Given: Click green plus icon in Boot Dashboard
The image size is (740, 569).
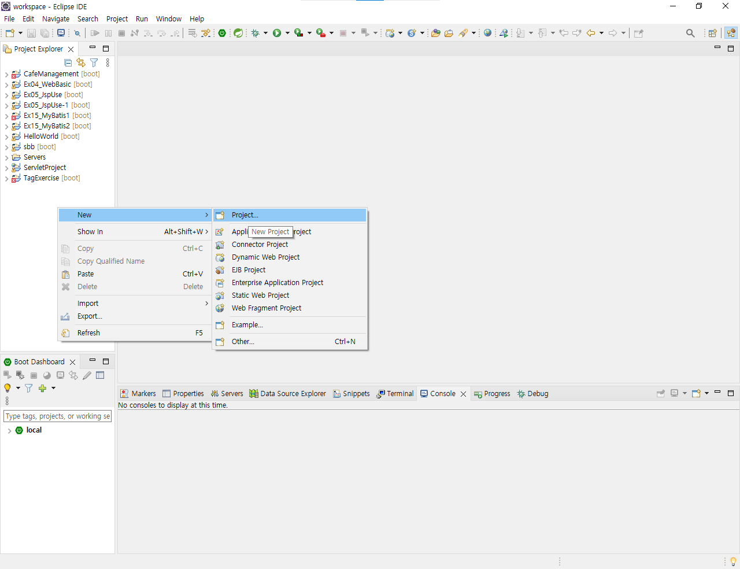Looking at the screenshot, I should (42, 388).
